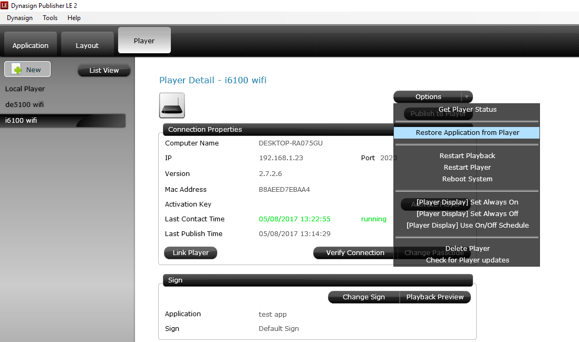The image size is (579, 342).
Task: Select Restart Player in options menu
Action: pos(467,167)
